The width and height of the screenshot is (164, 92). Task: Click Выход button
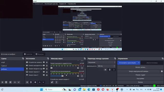click(x=140, y=82)
